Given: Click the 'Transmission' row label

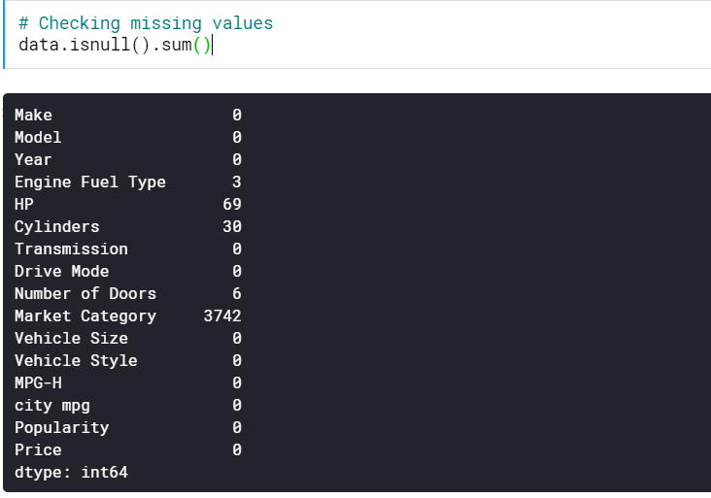Looking at the screenshot, I should click(x=71, y=249).
